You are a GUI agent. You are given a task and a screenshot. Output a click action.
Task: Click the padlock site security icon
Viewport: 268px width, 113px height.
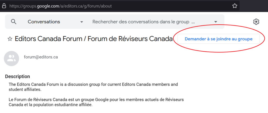(4, 6)
